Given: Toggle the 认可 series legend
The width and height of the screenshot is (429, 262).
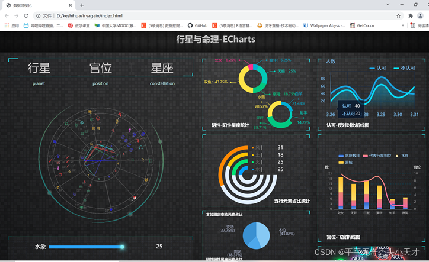Looking at the screenshot, I should click(x=377, y=68).
